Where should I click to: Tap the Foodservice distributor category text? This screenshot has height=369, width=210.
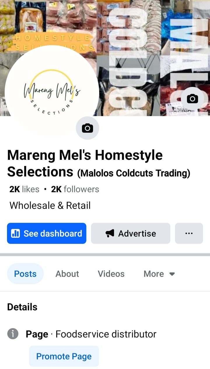point(106,334)
